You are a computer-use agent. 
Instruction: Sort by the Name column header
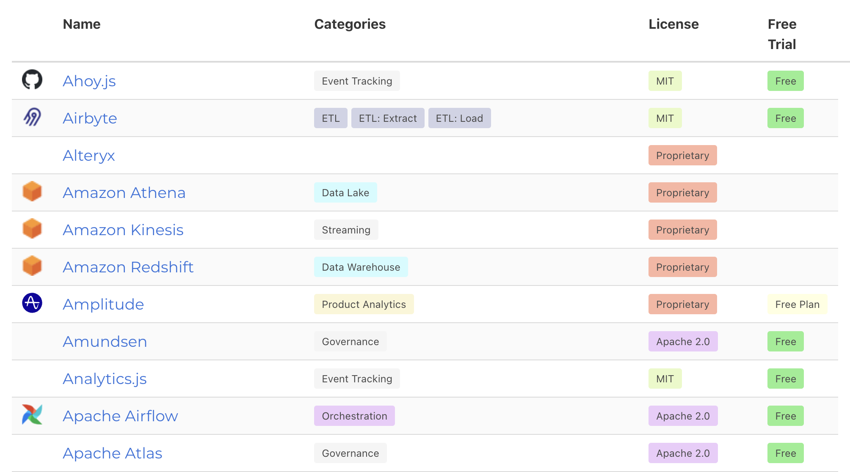pos(82,24)
